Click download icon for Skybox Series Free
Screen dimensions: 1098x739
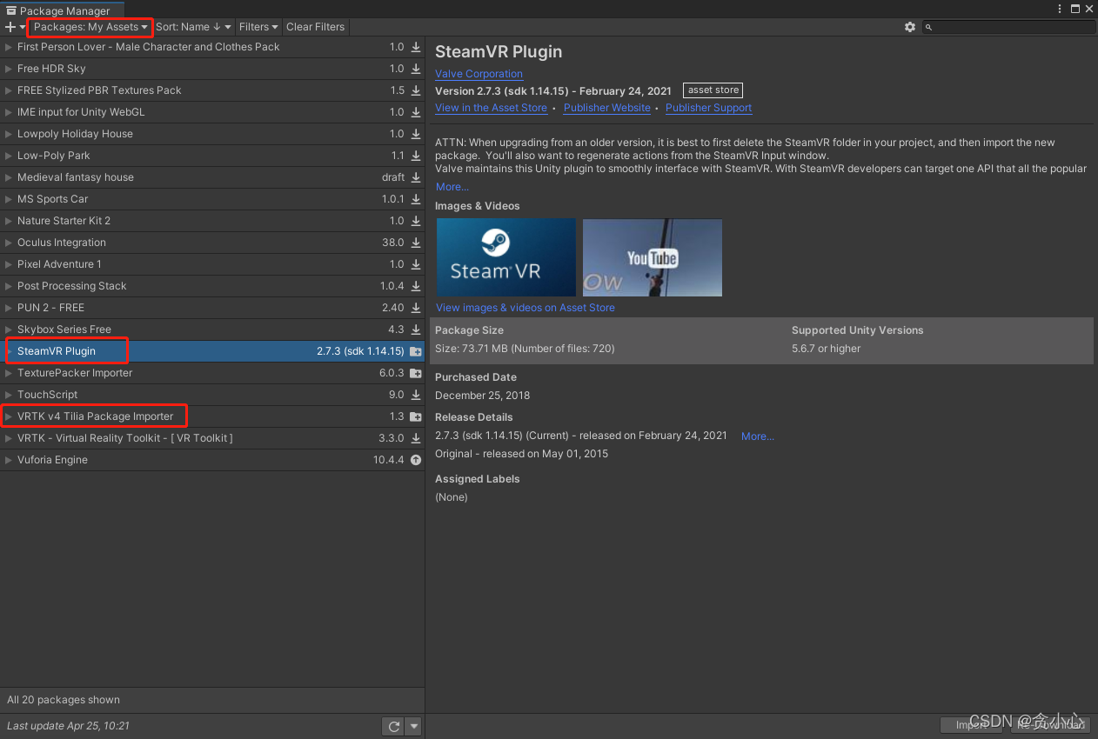click(416, 330)
